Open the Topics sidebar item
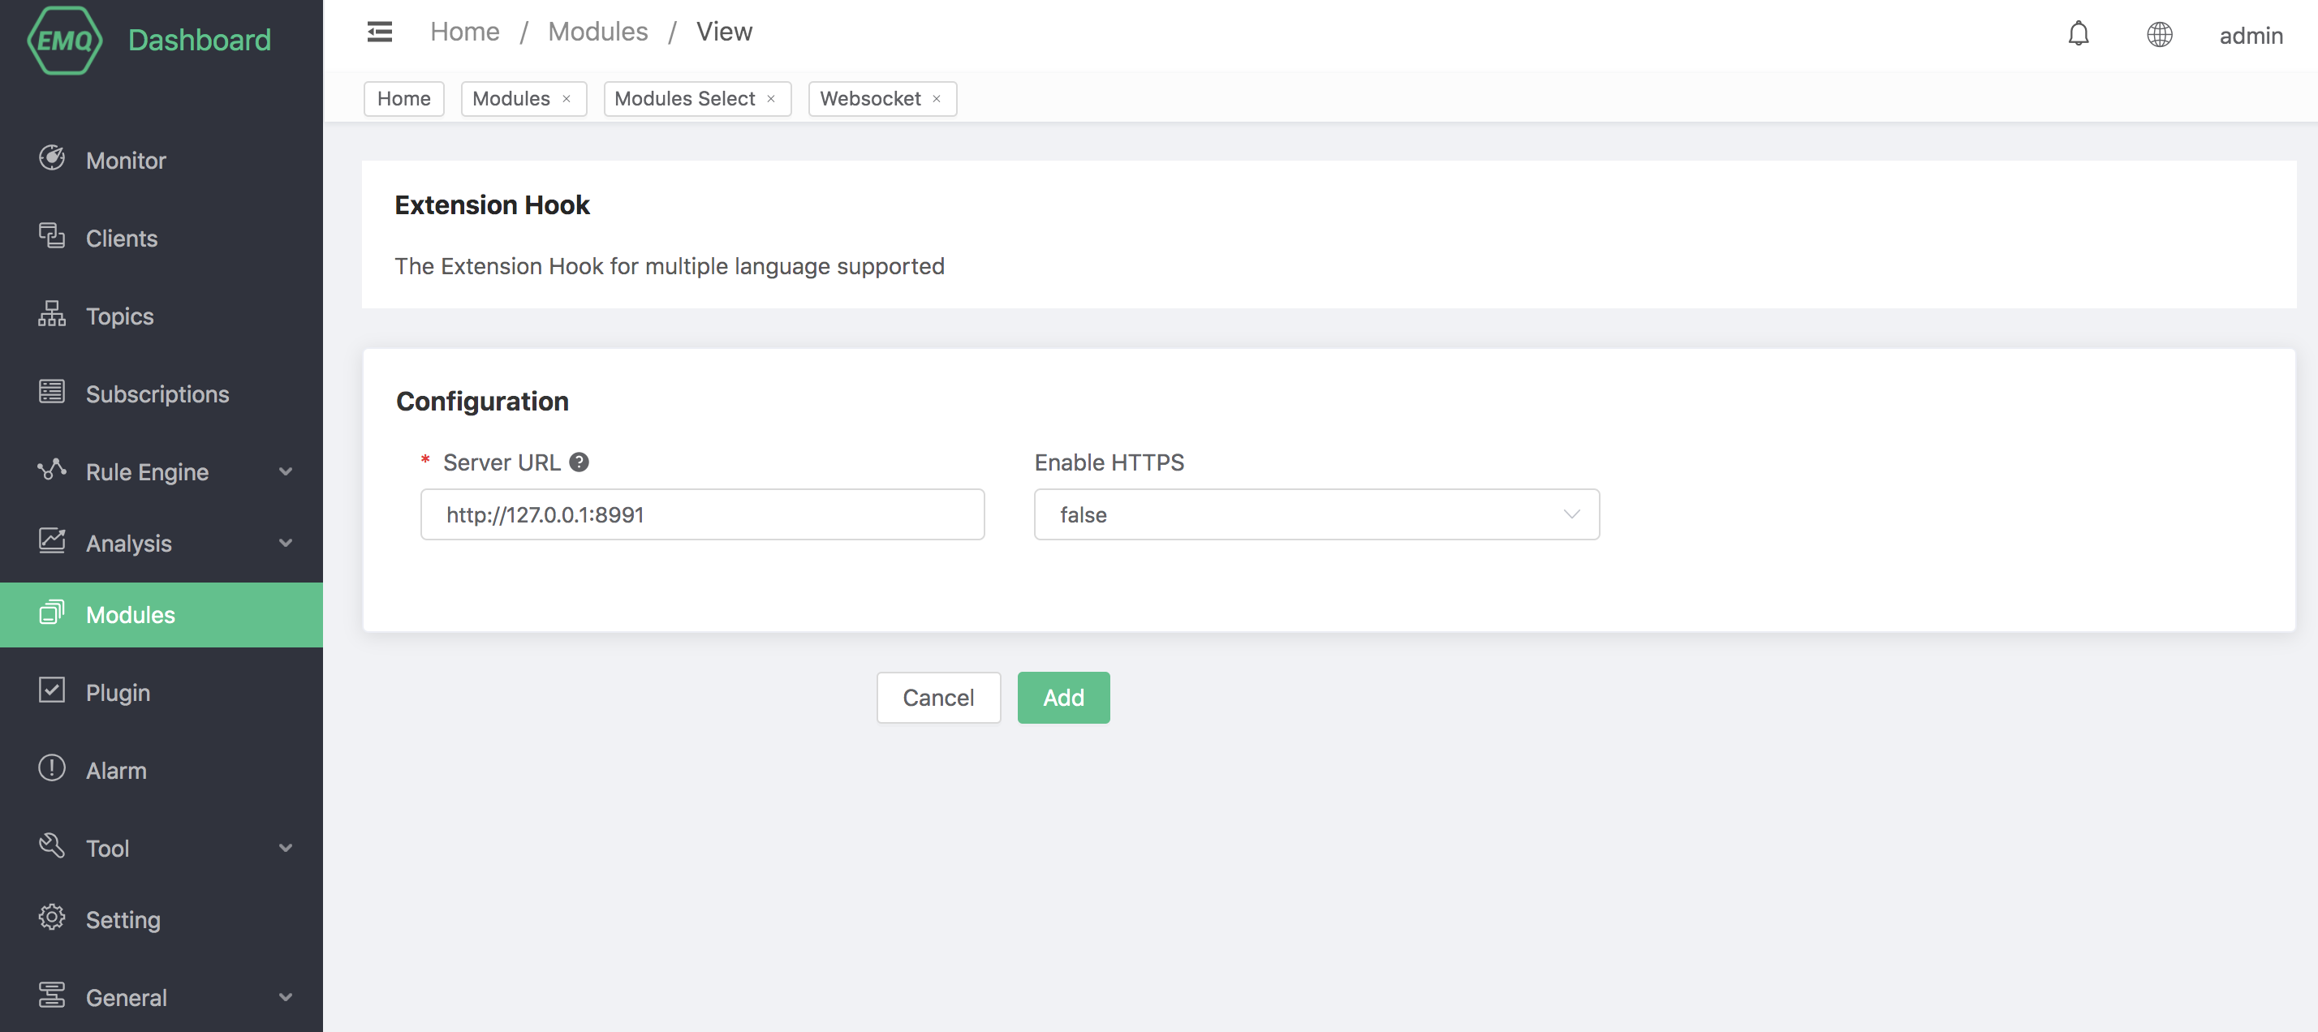Image resolution: width=2318 pixels, height=1032 pixels. click(119, 316)
